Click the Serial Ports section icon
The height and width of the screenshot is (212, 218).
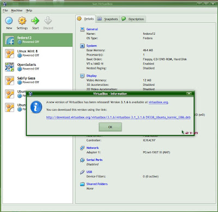[x=82, y=160]
